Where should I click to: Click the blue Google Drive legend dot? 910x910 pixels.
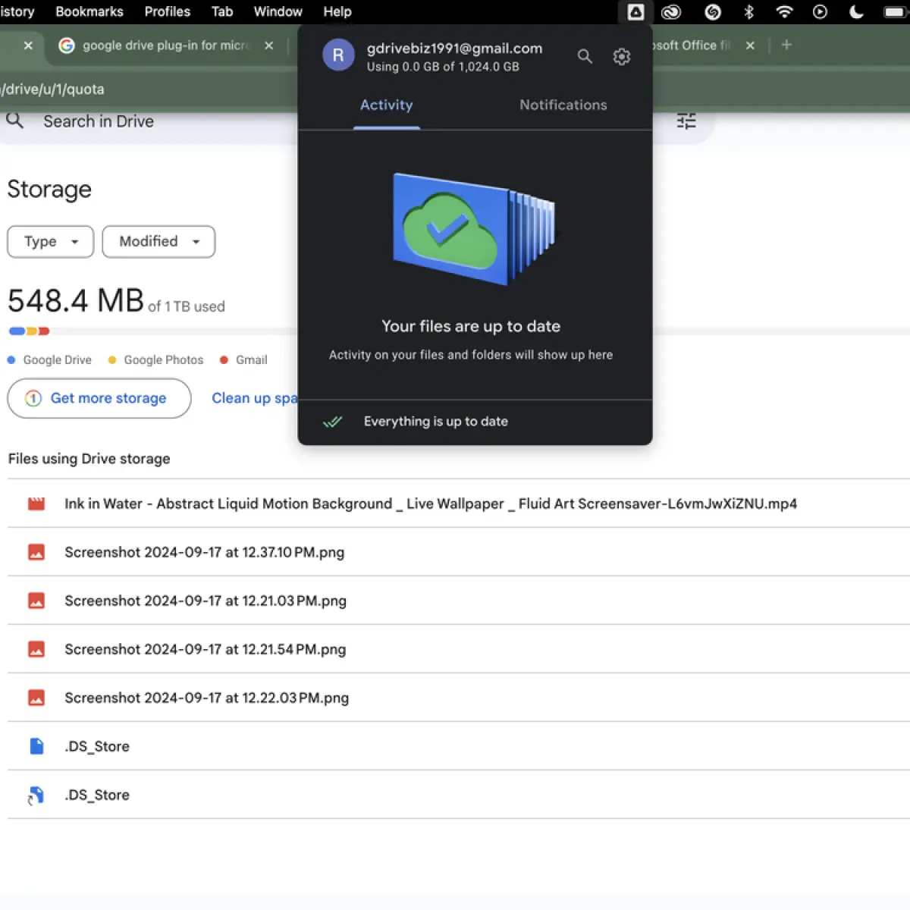(x=11, y=360)
